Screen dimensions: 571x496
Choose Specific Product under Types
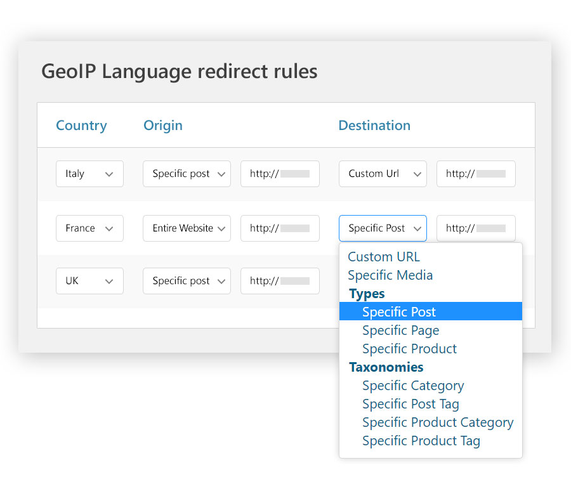[x=409, y=348]
